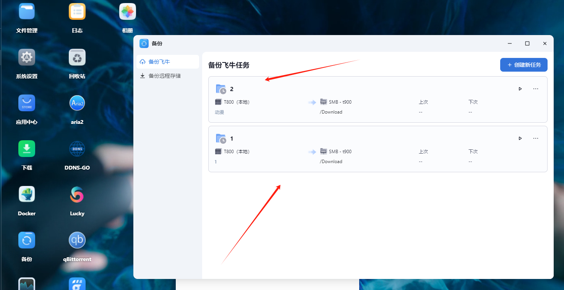
Task: Select 备份飞牛 sidebar tab
Action: click(x=168, y=62)
